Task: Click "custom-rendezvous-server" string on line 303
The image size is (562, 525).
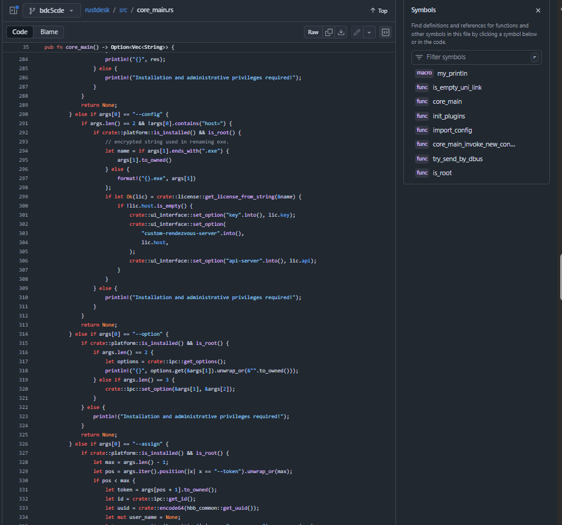Action: click(181, 233)
